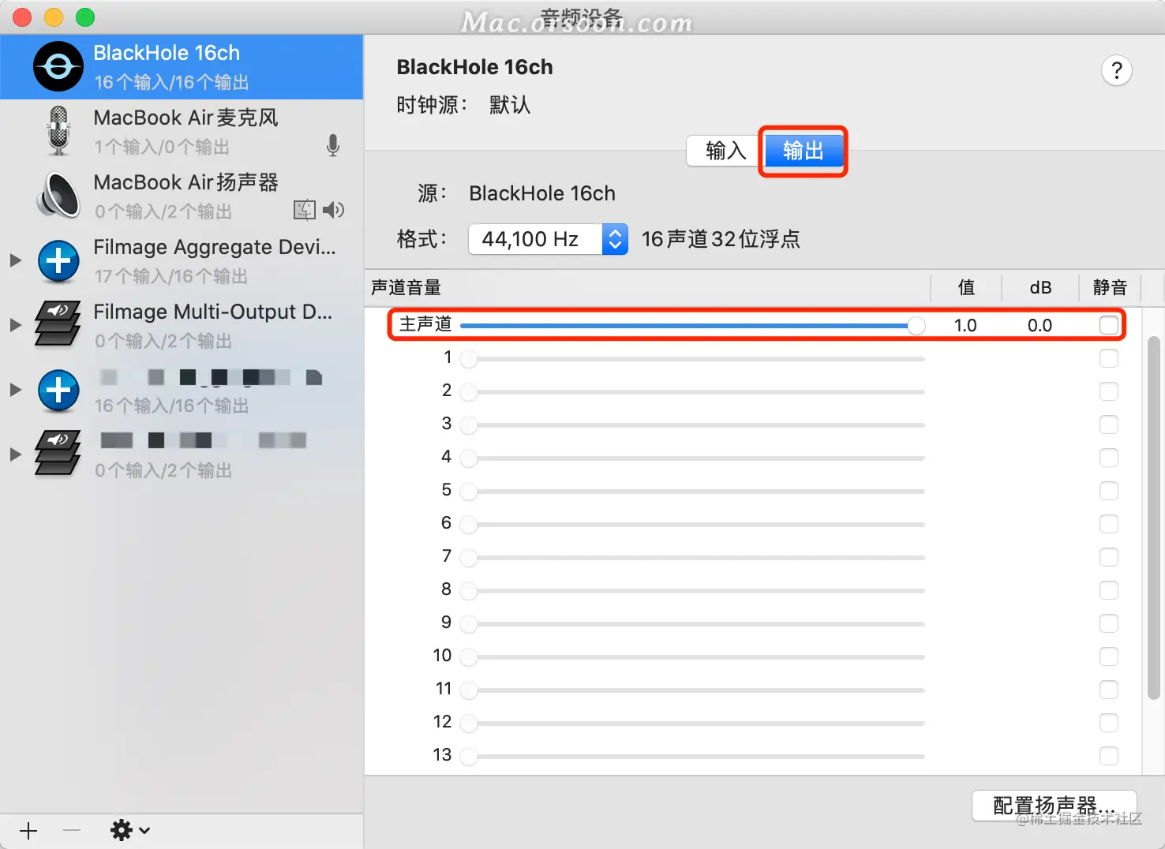Switch to the 输入 (Input) tab

pos(725,151)
